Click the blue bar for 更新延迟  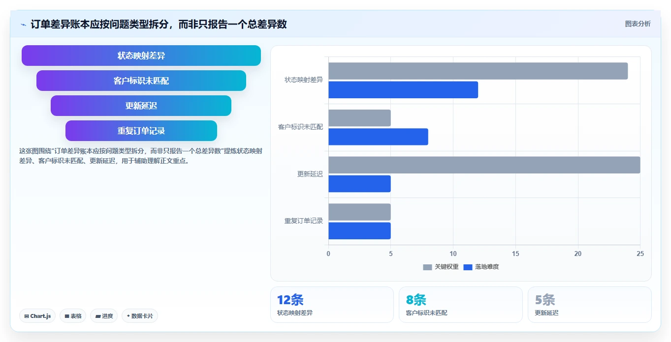(x=359, y=184)
